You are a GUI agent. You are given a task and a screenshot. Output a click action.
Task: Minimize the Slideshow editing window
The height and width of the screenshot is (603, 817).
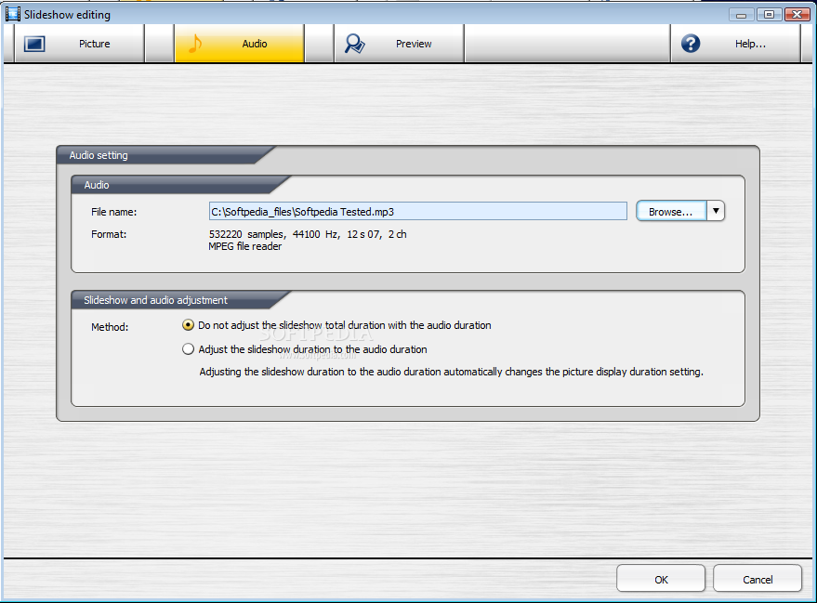click(x=742, y=15)
